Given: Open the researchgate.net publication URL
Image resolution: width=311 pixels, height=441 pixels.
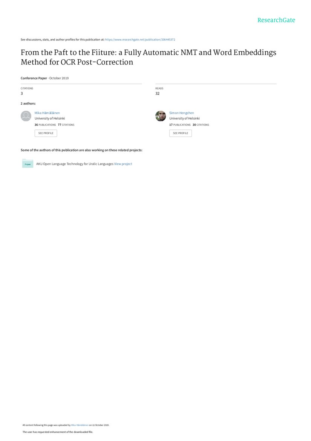Looking at the screenshot, I should pyautogui.click(x=140, y=40).
